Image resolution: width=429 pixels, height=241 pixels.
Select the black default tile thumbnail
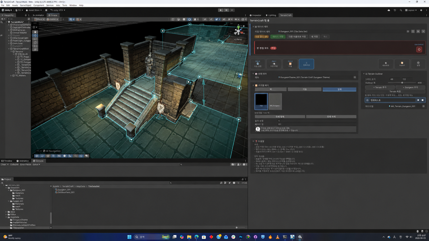pos(261,101)
